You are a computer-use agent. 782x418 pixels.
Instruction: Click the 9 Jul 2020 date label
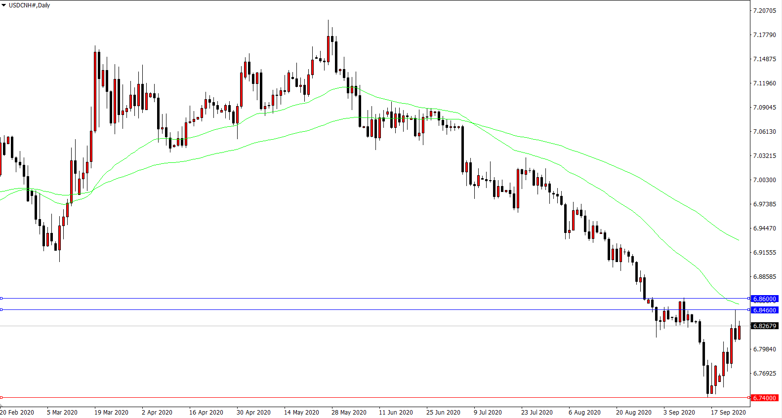(x=488, y=413)
